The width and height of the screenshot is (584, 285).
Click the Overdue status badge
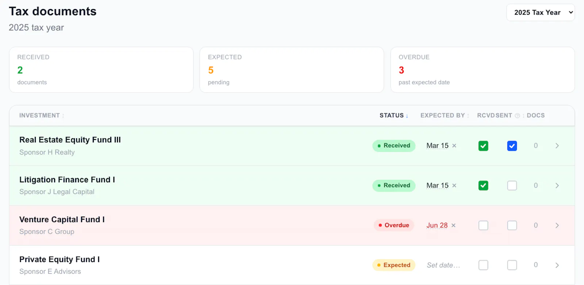click(394, 225)
